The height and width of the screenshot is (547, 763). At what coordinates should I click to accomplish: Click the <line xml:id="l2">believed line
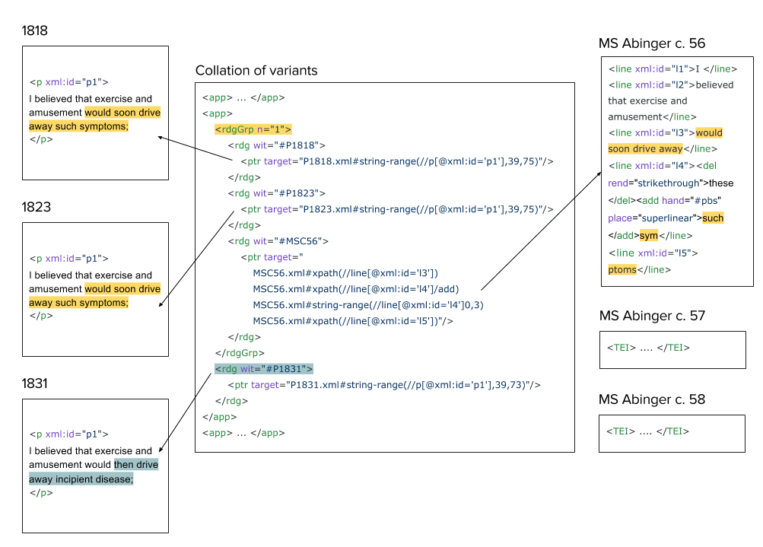click(670, 84)
